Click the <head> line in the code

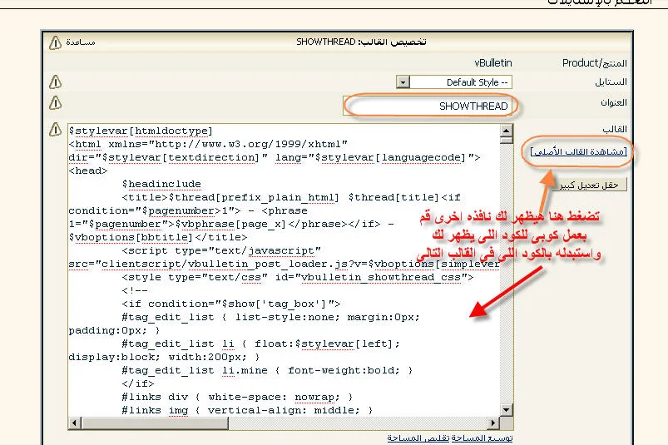(x=88, y=171)
